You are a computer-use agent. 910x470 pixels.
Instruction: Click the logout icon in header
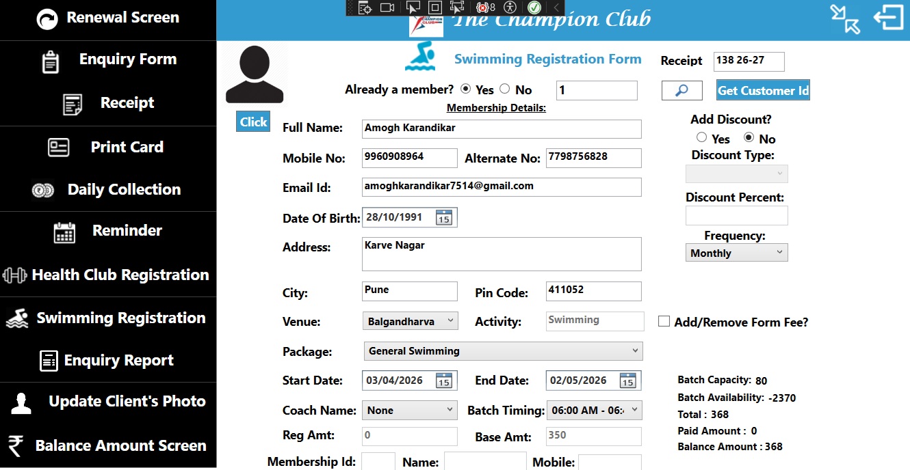888,18
